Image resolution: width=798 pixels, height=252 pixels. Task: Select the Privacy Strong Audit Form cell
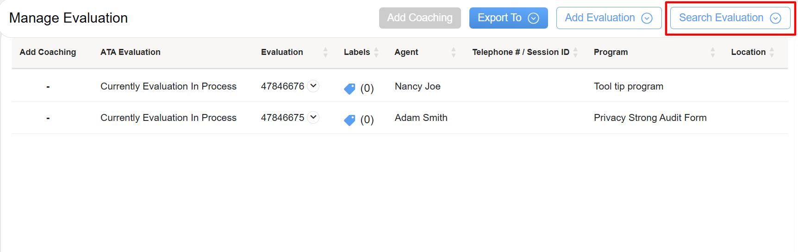click(x=650, y=118)
